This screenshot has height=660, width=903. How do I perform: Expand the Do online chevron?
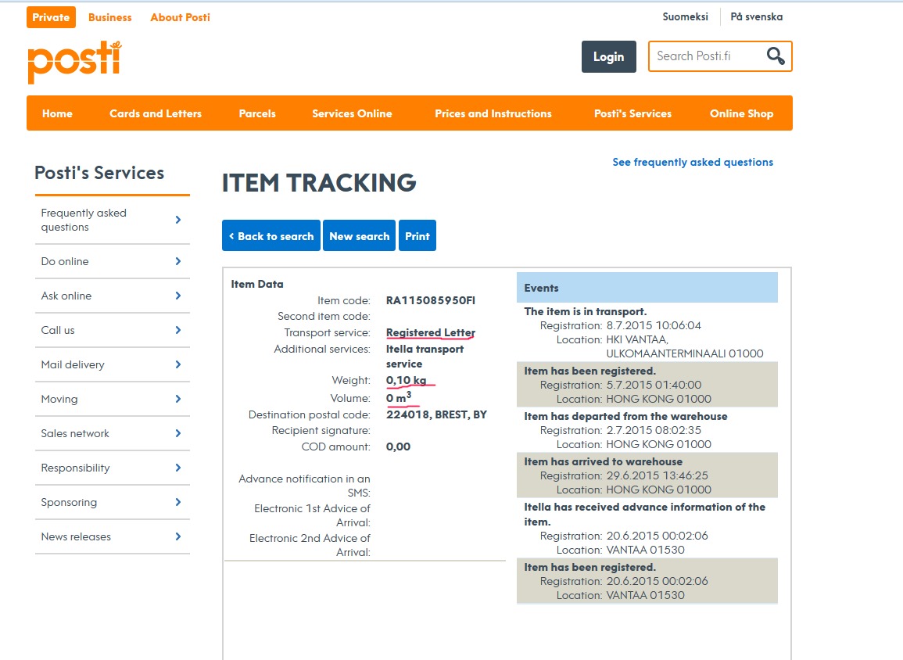tap(178, 261)
